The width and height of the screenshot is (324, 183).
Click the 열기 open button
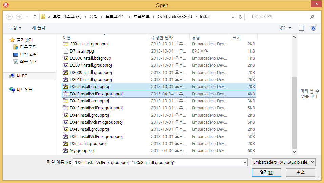[x=266, y=172]
